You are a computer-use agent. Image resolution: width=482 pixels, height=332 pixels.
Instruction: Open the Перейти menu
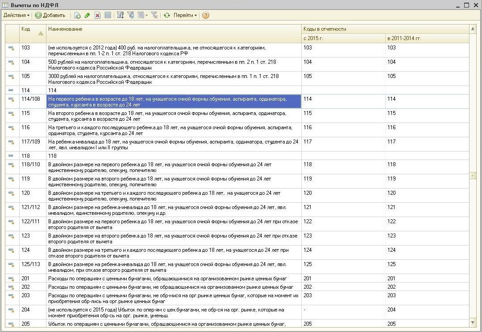click(185, 15)
